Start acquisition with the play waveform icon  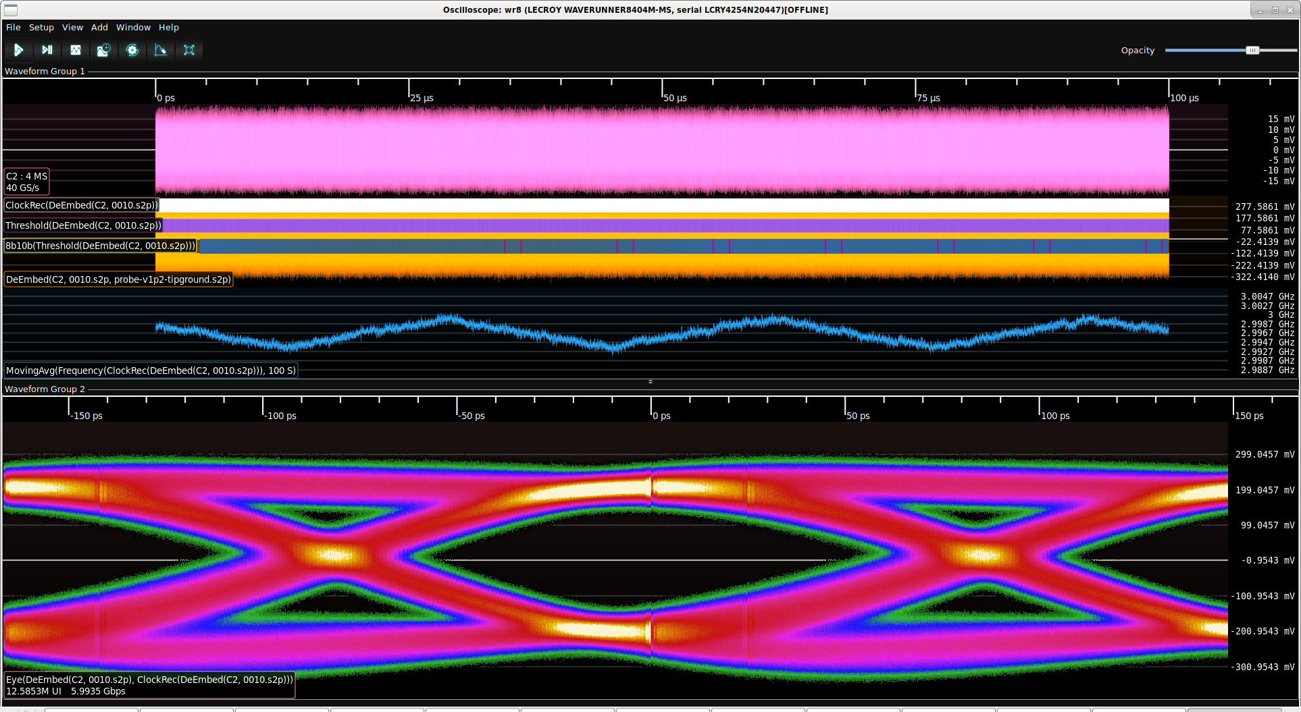[x=18, y=50]
